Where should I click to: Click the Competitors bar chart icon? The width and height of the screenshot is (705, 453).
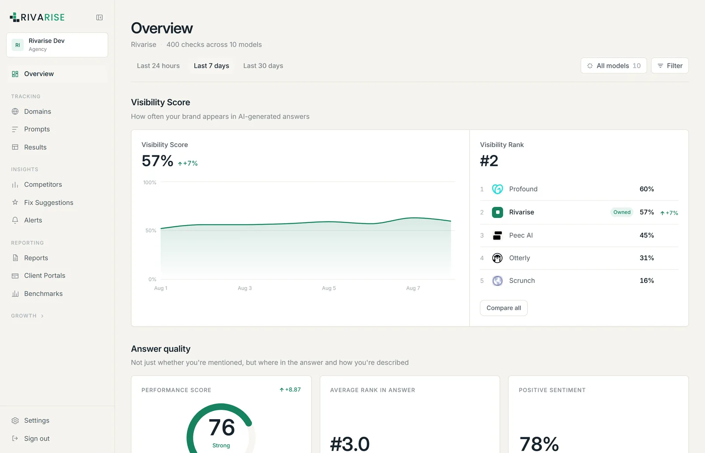pyautogui.click(x=15, y=184)
